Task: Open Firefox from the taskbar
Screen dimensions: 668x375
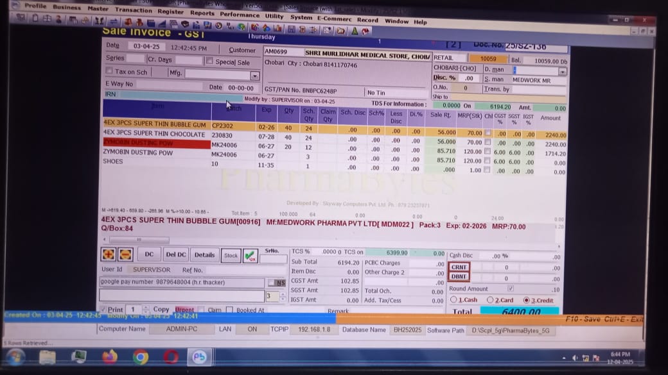Action: (x=110, y=356)
